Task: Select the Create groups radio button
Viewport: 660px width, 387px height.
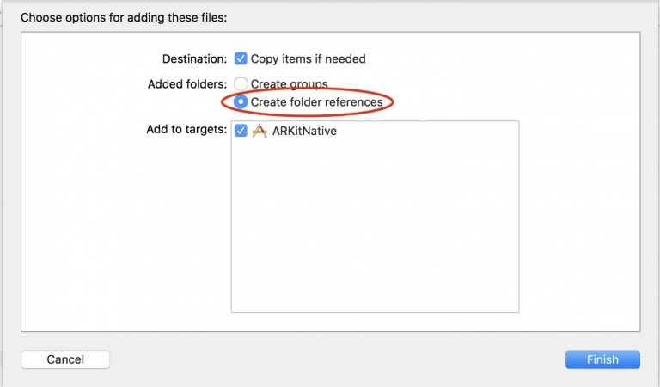Action: point(241,84)
